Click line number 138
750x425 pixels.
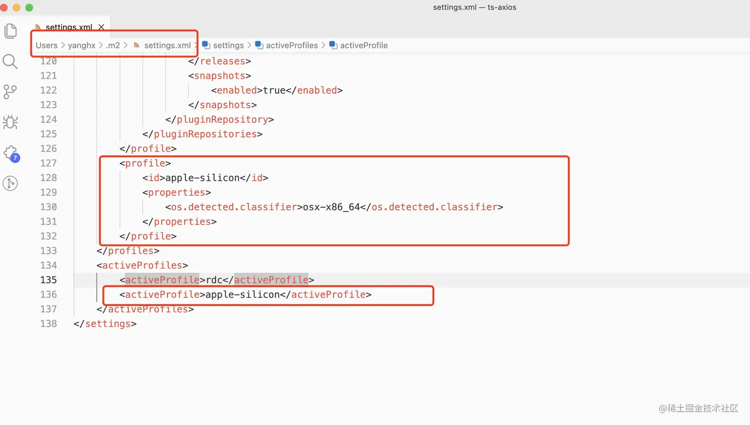49,323
